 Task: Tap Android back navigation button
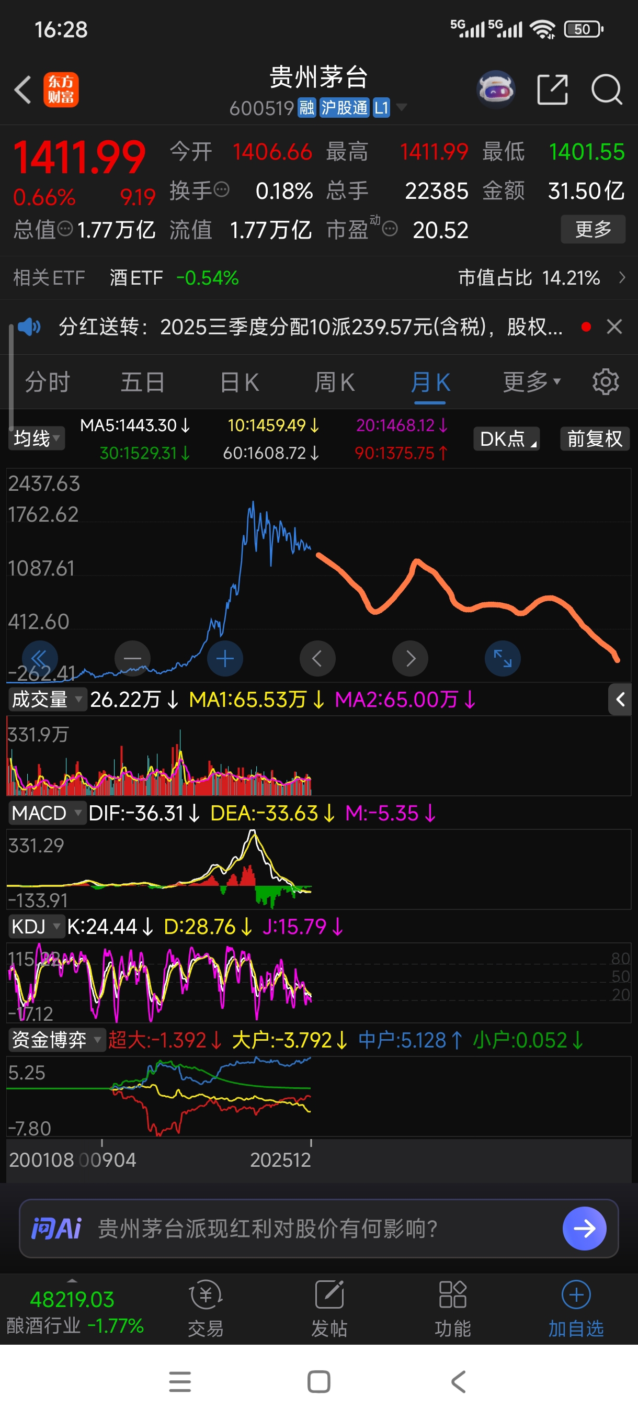(x=458, y=1381)
